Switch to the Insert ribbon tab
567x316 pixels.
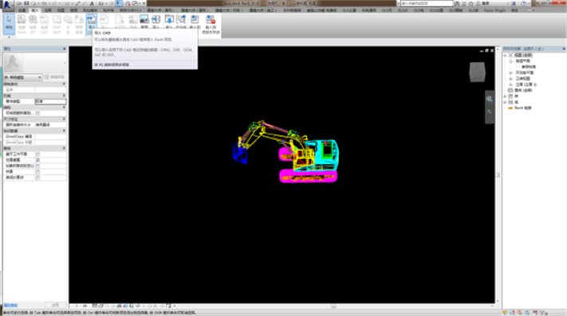[x=35, y=10]
